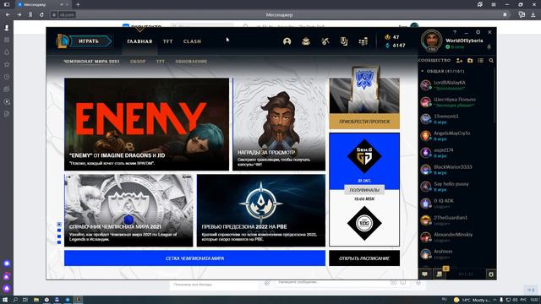
Task: Open WorldOfSyberia summoner avatar
Action: click(432, 41)
